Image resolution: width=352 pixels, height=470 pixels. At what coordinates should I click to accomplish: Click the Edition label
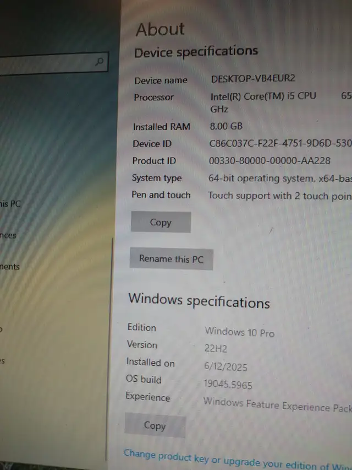(141, 327)
